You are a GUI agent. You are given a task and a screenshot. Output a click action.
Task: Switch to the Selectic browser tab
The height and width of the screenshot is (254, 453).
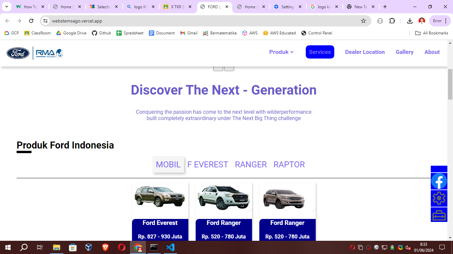point(103,7)
